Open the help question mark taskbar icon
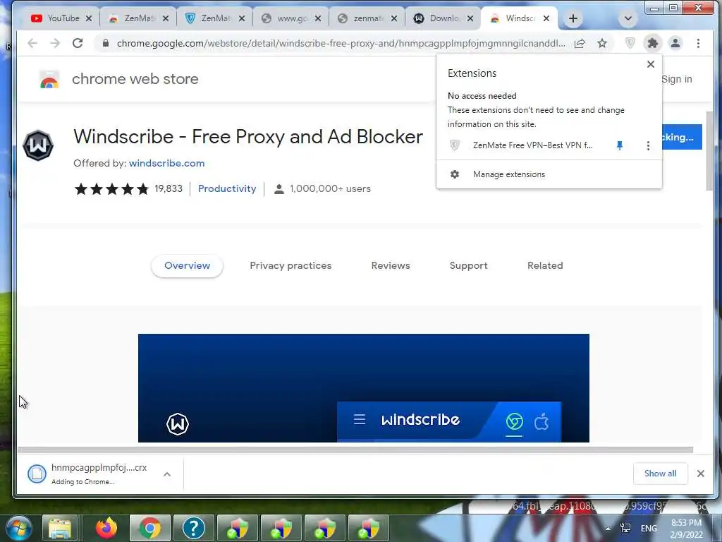The height and width of the screenshot is (542, 722). pyautogui.click(x=194, y=528)
